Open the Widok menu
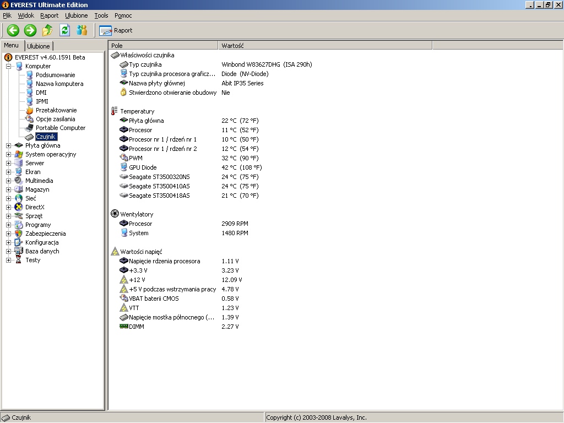The height and width of the screenshot is (423, 564). tap(26, 15)
